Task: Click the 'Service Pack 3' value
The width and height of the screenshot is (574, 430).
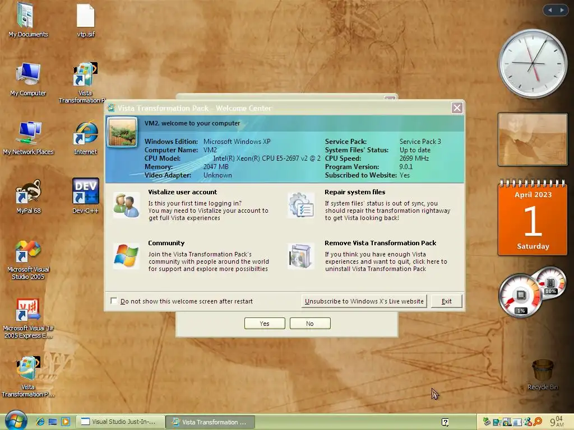Action: pyautogui.click(x=420, y=142)
